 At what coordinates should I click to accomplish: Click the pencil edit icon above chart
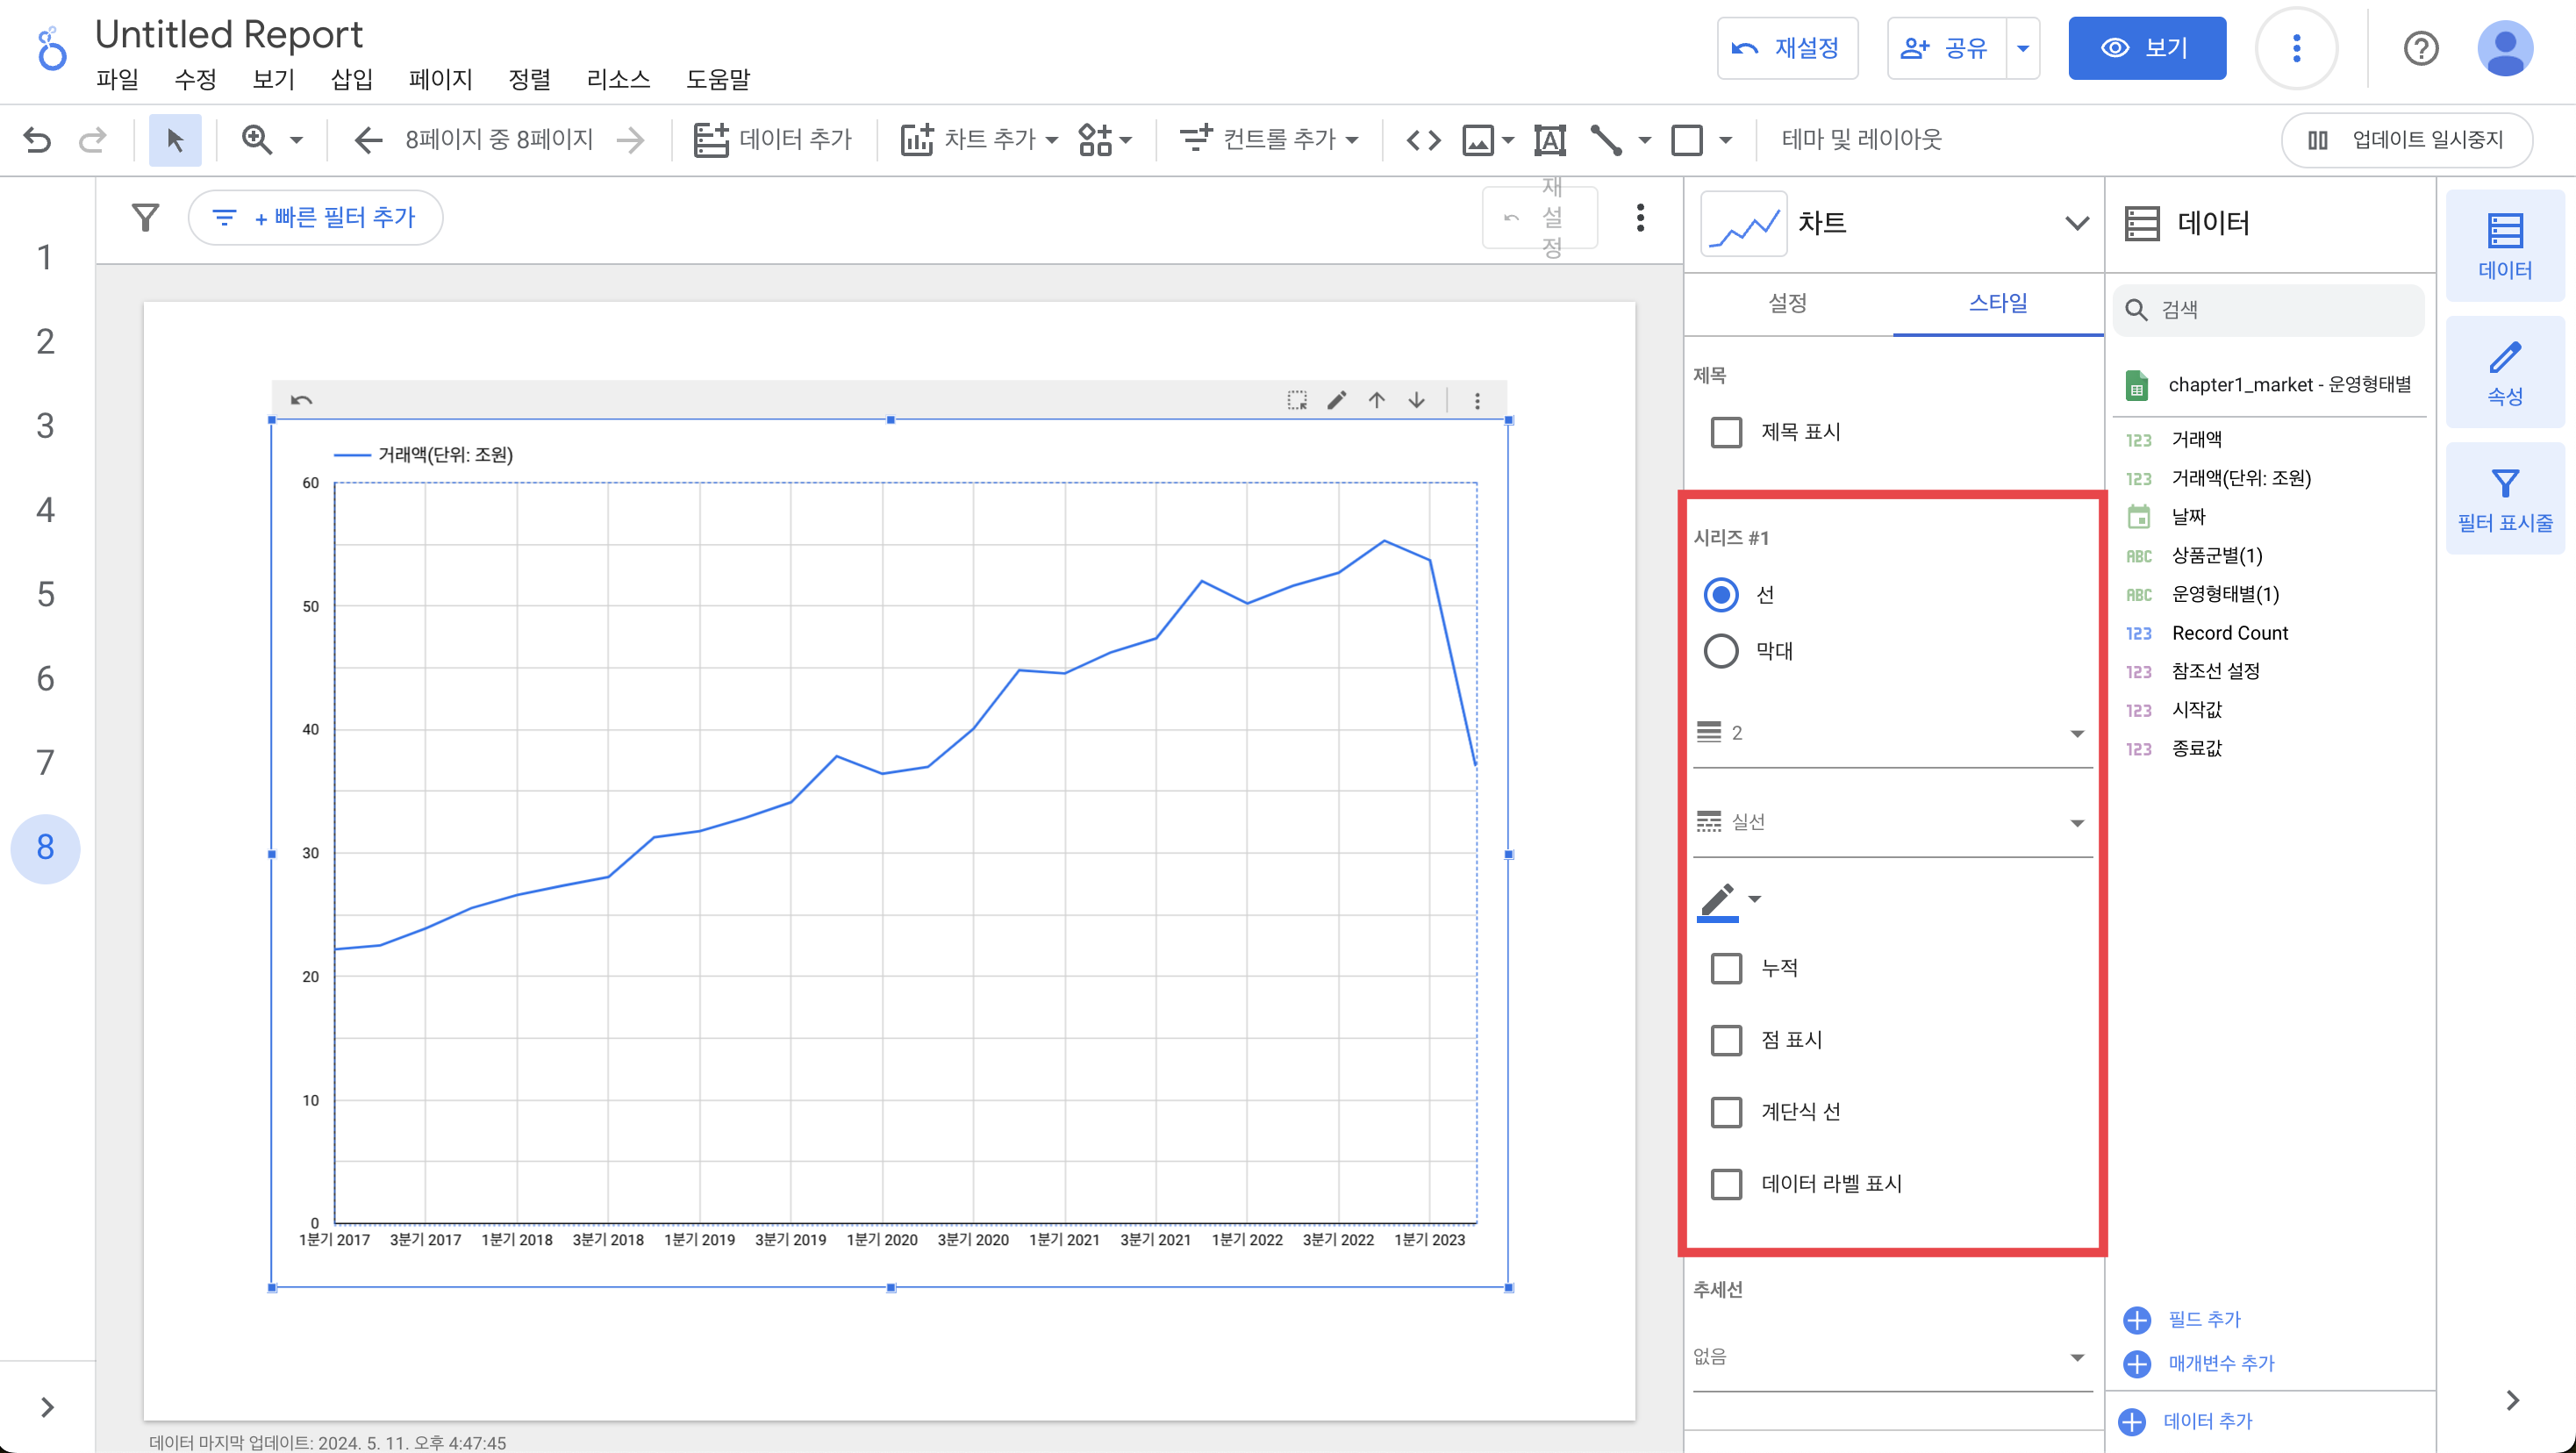point(1336,400)
